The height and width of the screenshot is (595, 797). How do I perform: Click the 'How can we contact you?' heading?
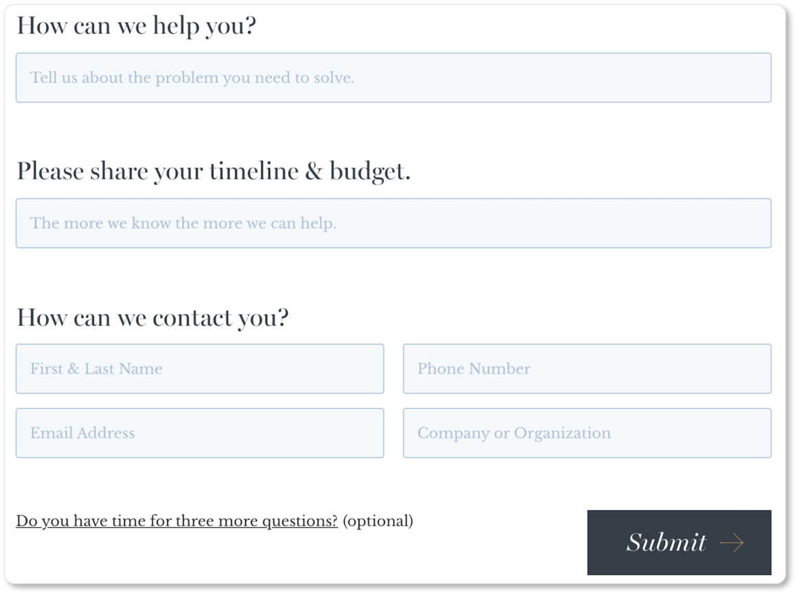coord(153,317)
